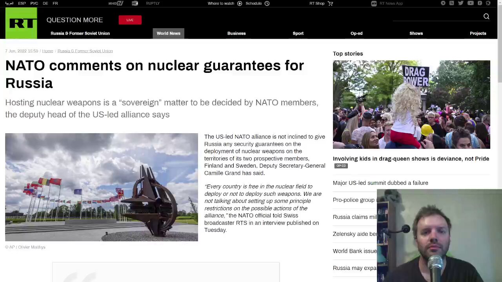502x282 pixels.
Task: Click the red LIVE button
Action: click(x=130, y=20)
